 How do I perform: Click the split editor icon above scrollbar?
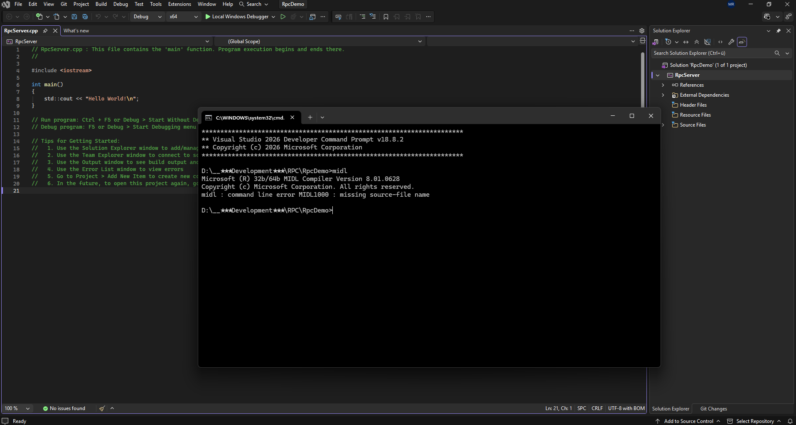(x=643, y=41)
